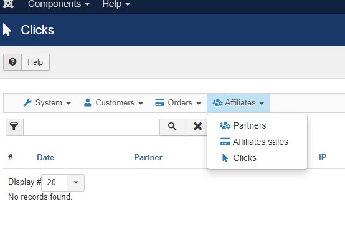The image size is (345, 234).
Task: Click inside the search text field
Action: (92, 127)
